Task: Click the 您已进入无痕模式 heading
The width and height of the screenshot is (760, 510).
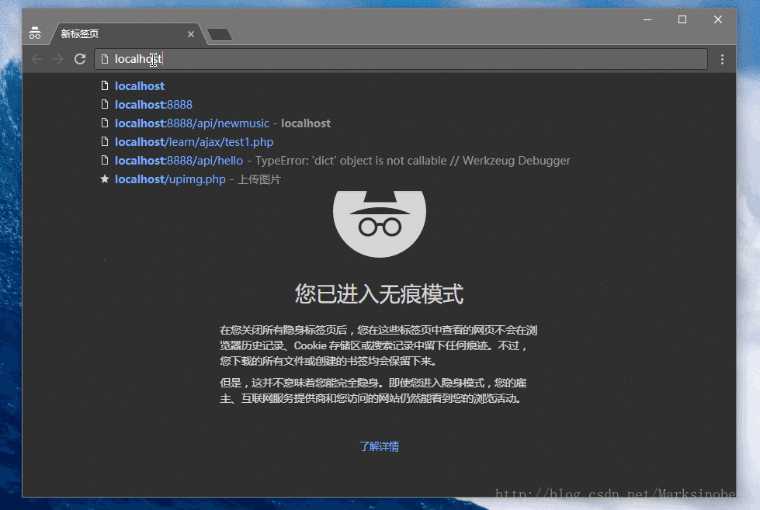Action: (x=379, y=294)
